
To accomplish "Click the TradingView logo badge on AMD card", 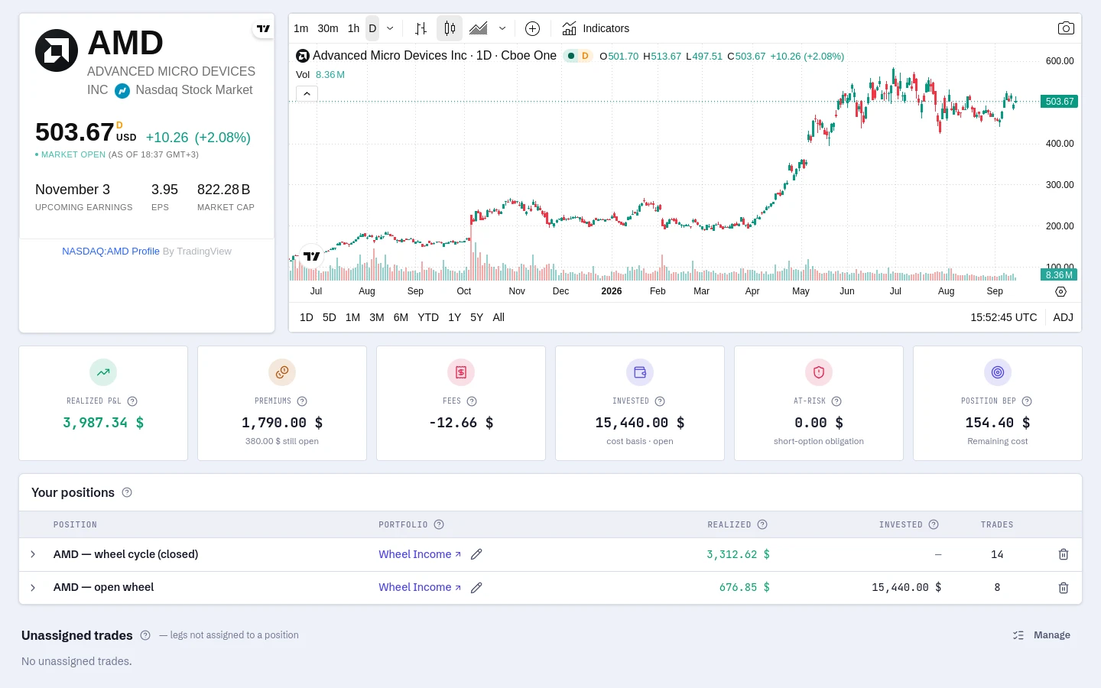I will (x=263, y=28).
